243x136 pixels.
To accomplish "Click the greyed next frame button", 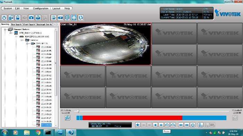I will click(x=149, y=125).
